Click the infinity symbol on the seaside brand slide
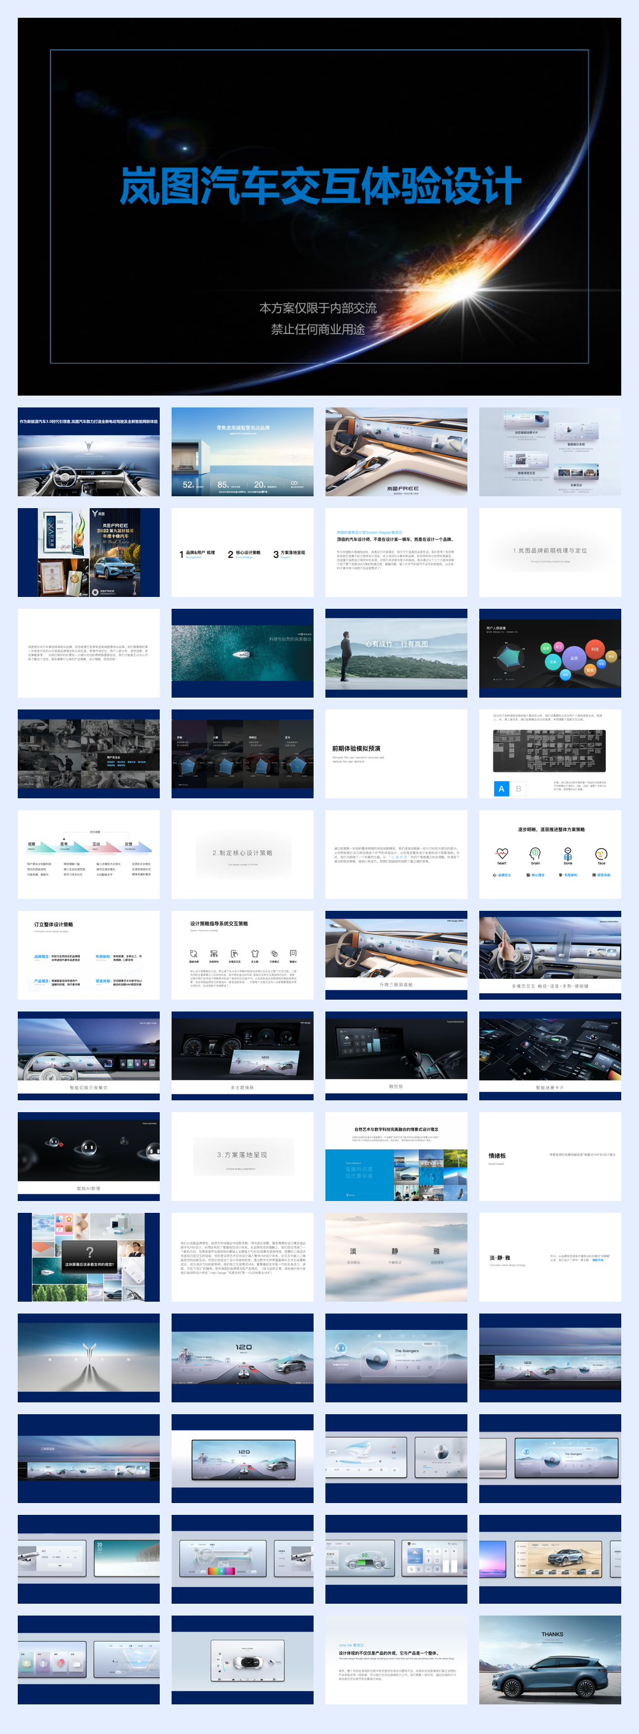Screen dimensions: 639x1734 (294, 483)
